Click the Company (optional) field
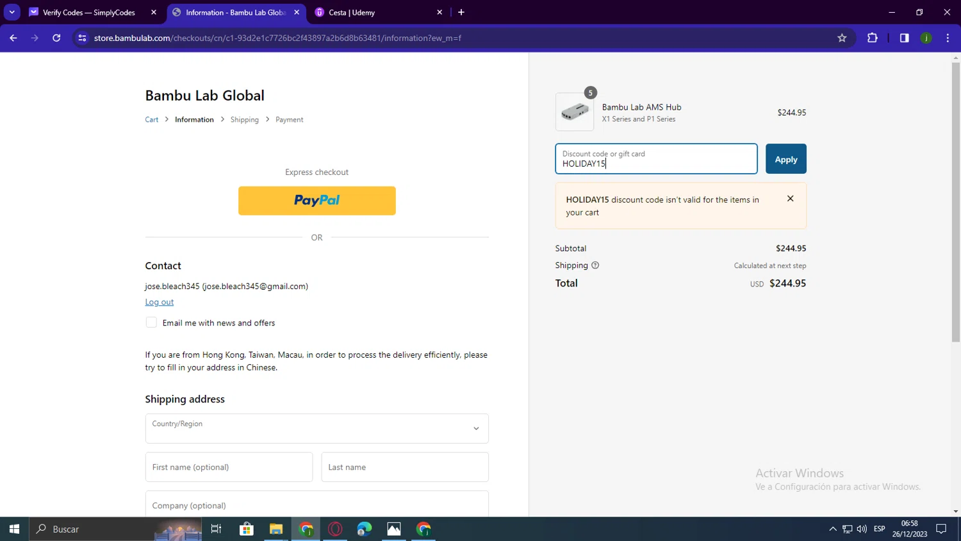Image resolution: width=961 pixels, height=541 pixels. pos(316,504)
